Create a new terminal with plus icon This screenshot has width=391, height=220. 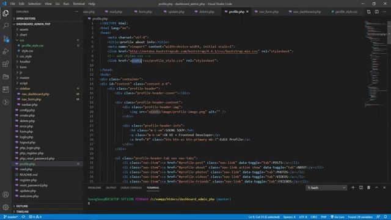[x=353, y=188]
